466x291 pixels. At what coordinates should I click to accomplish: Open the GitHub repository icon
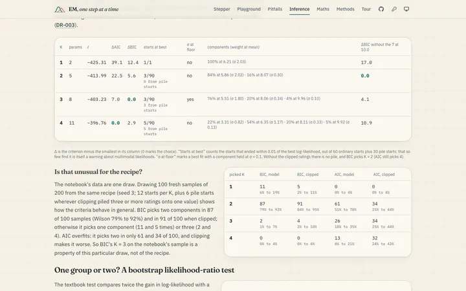click(x=381, y=9)
